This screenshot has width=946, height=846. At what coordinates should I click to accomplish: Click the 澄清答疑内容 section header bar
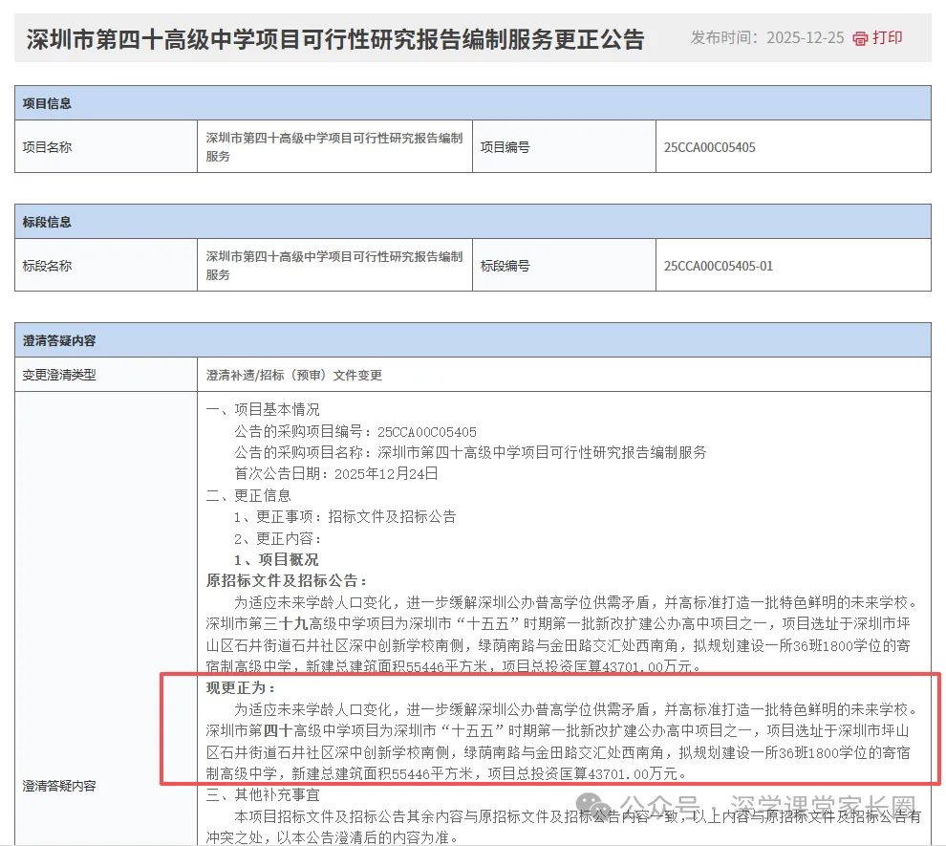(x=473, y=340)
